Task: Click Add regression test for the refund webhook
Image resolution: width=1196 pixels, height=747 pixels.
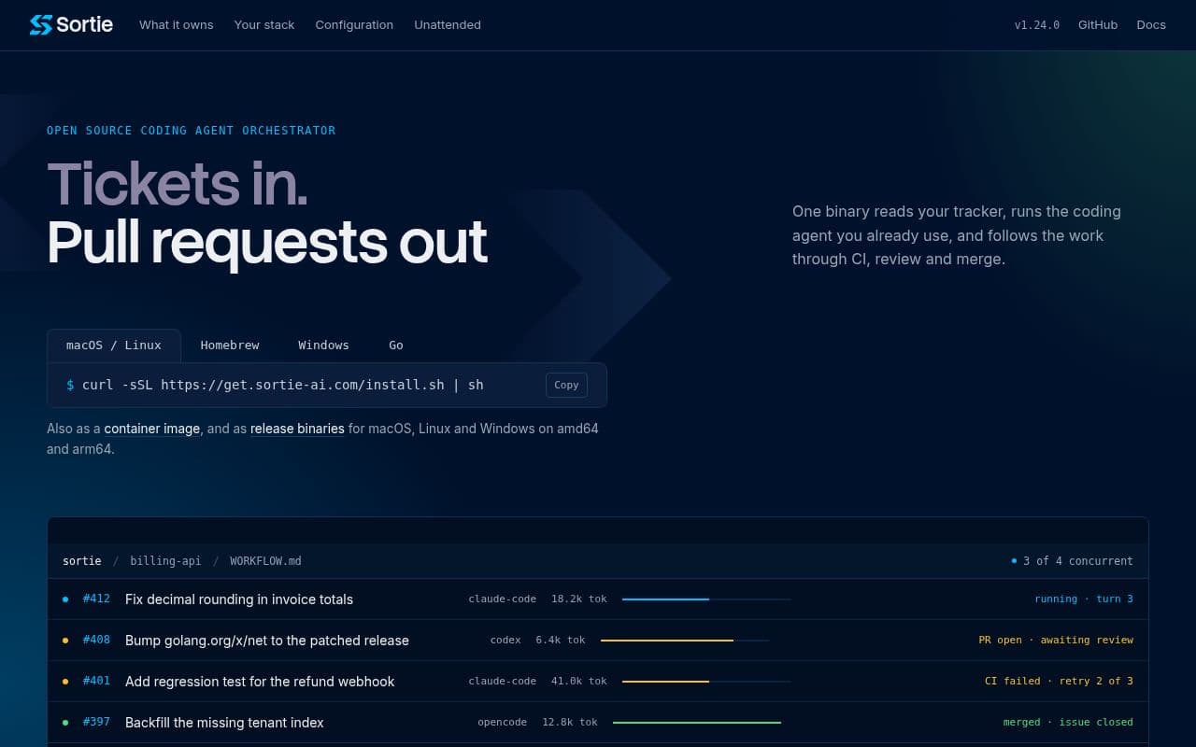Action: point(260,682)
